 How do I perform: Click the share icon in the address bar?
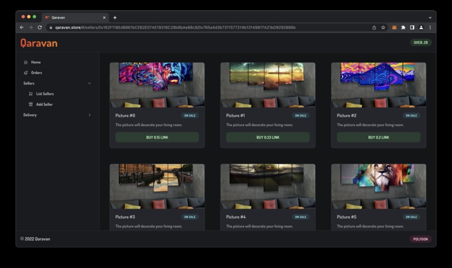374,27
